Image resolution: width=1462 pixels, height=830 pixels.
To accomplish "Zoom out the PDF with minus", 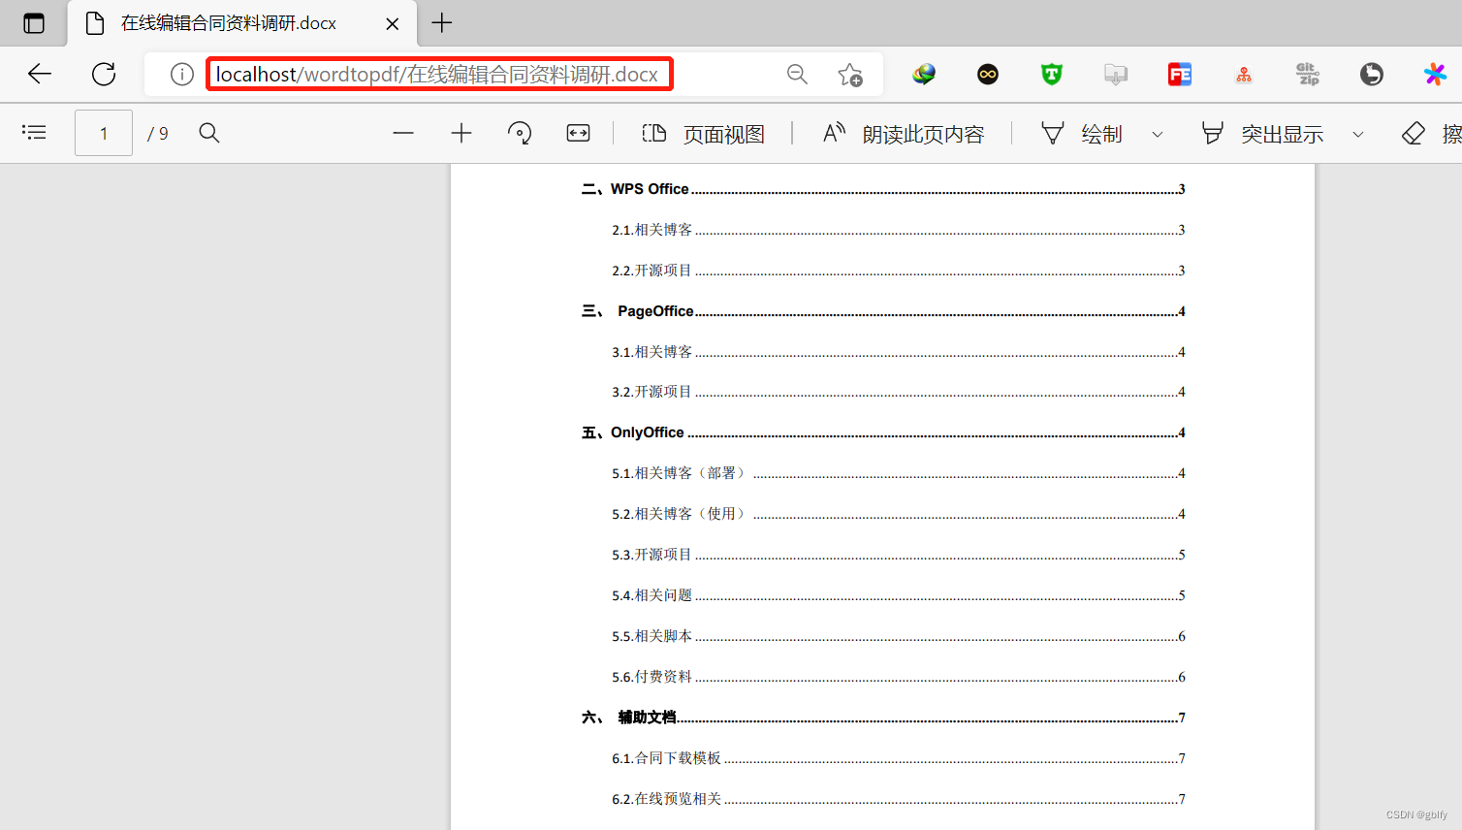I will click(x=403, y=133).
